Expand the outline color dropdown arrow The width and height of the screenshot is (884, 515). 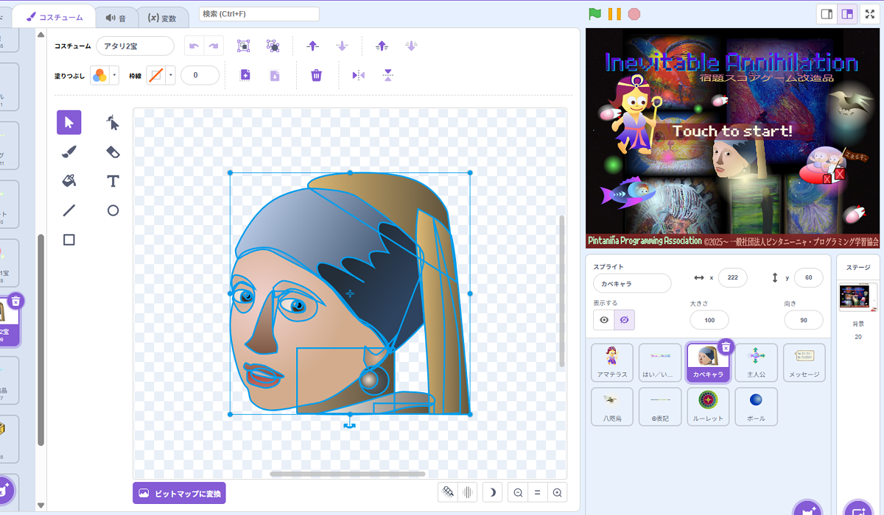click(171, 75)
